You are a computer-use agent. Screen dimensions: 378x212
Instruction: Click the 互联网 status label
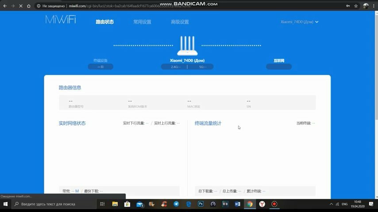[x=279, y=61]
